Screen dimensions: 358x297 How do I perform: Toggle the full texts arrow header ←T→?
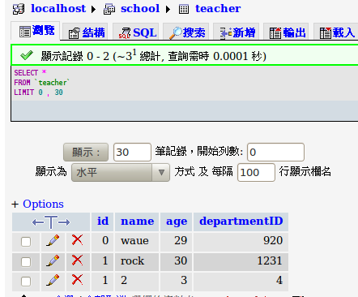pyautogui.click(x=51, y=222)
